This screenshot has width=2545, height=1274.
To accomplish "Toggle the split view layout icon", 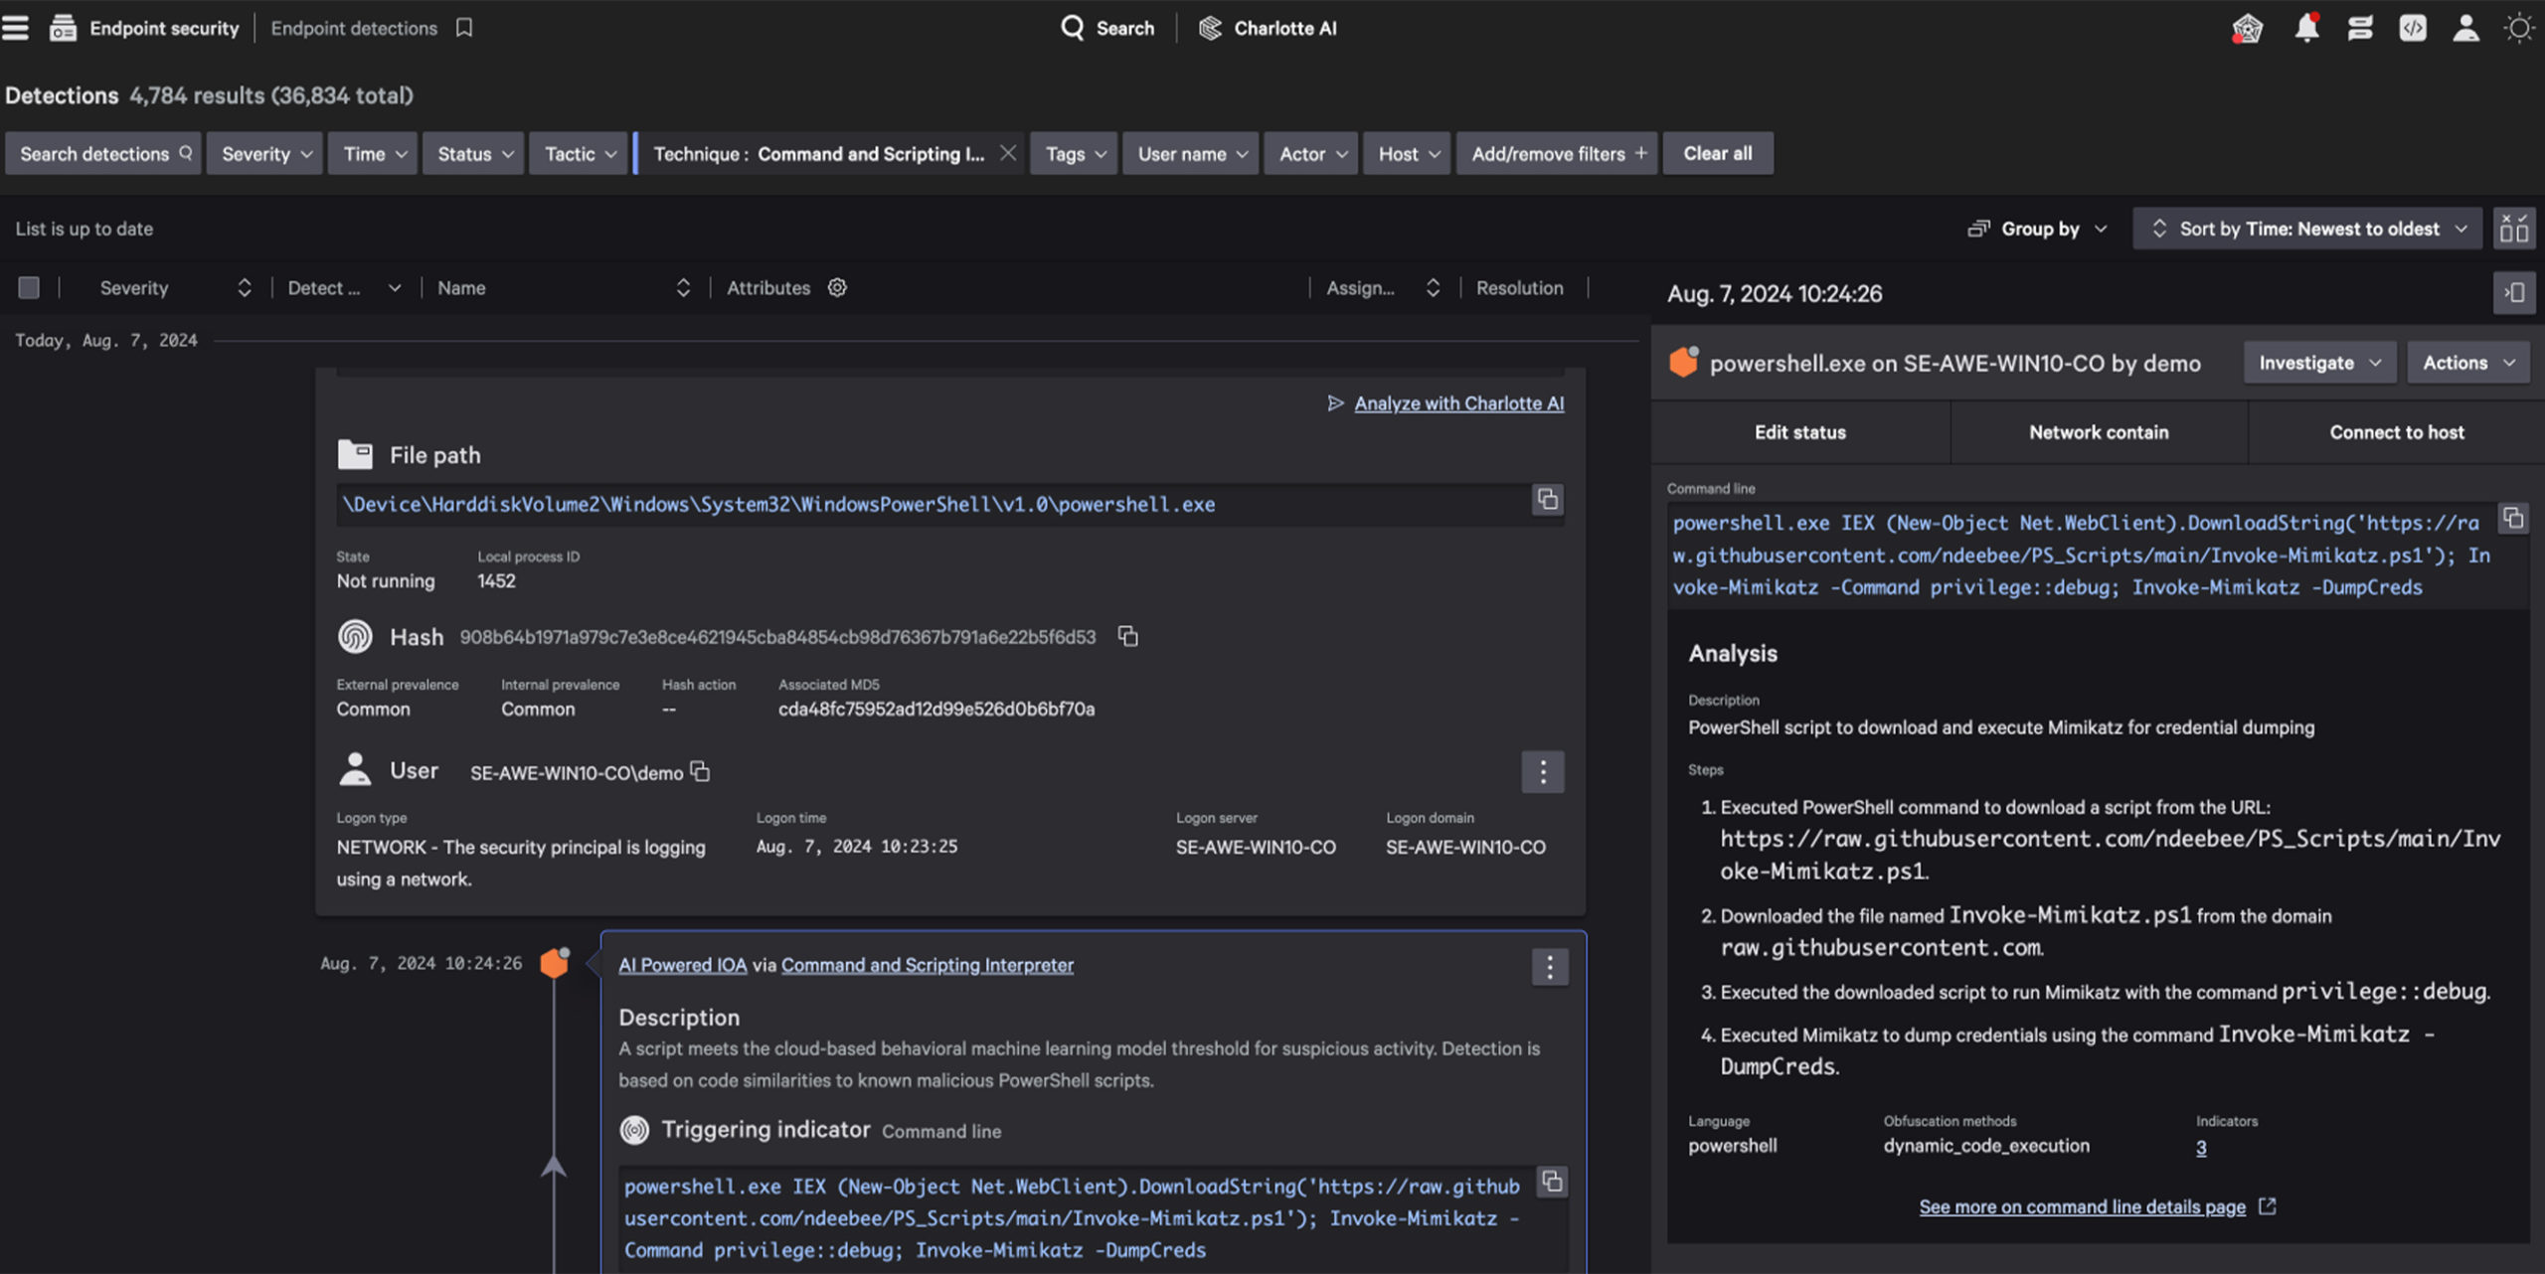I will point(2514,229).
